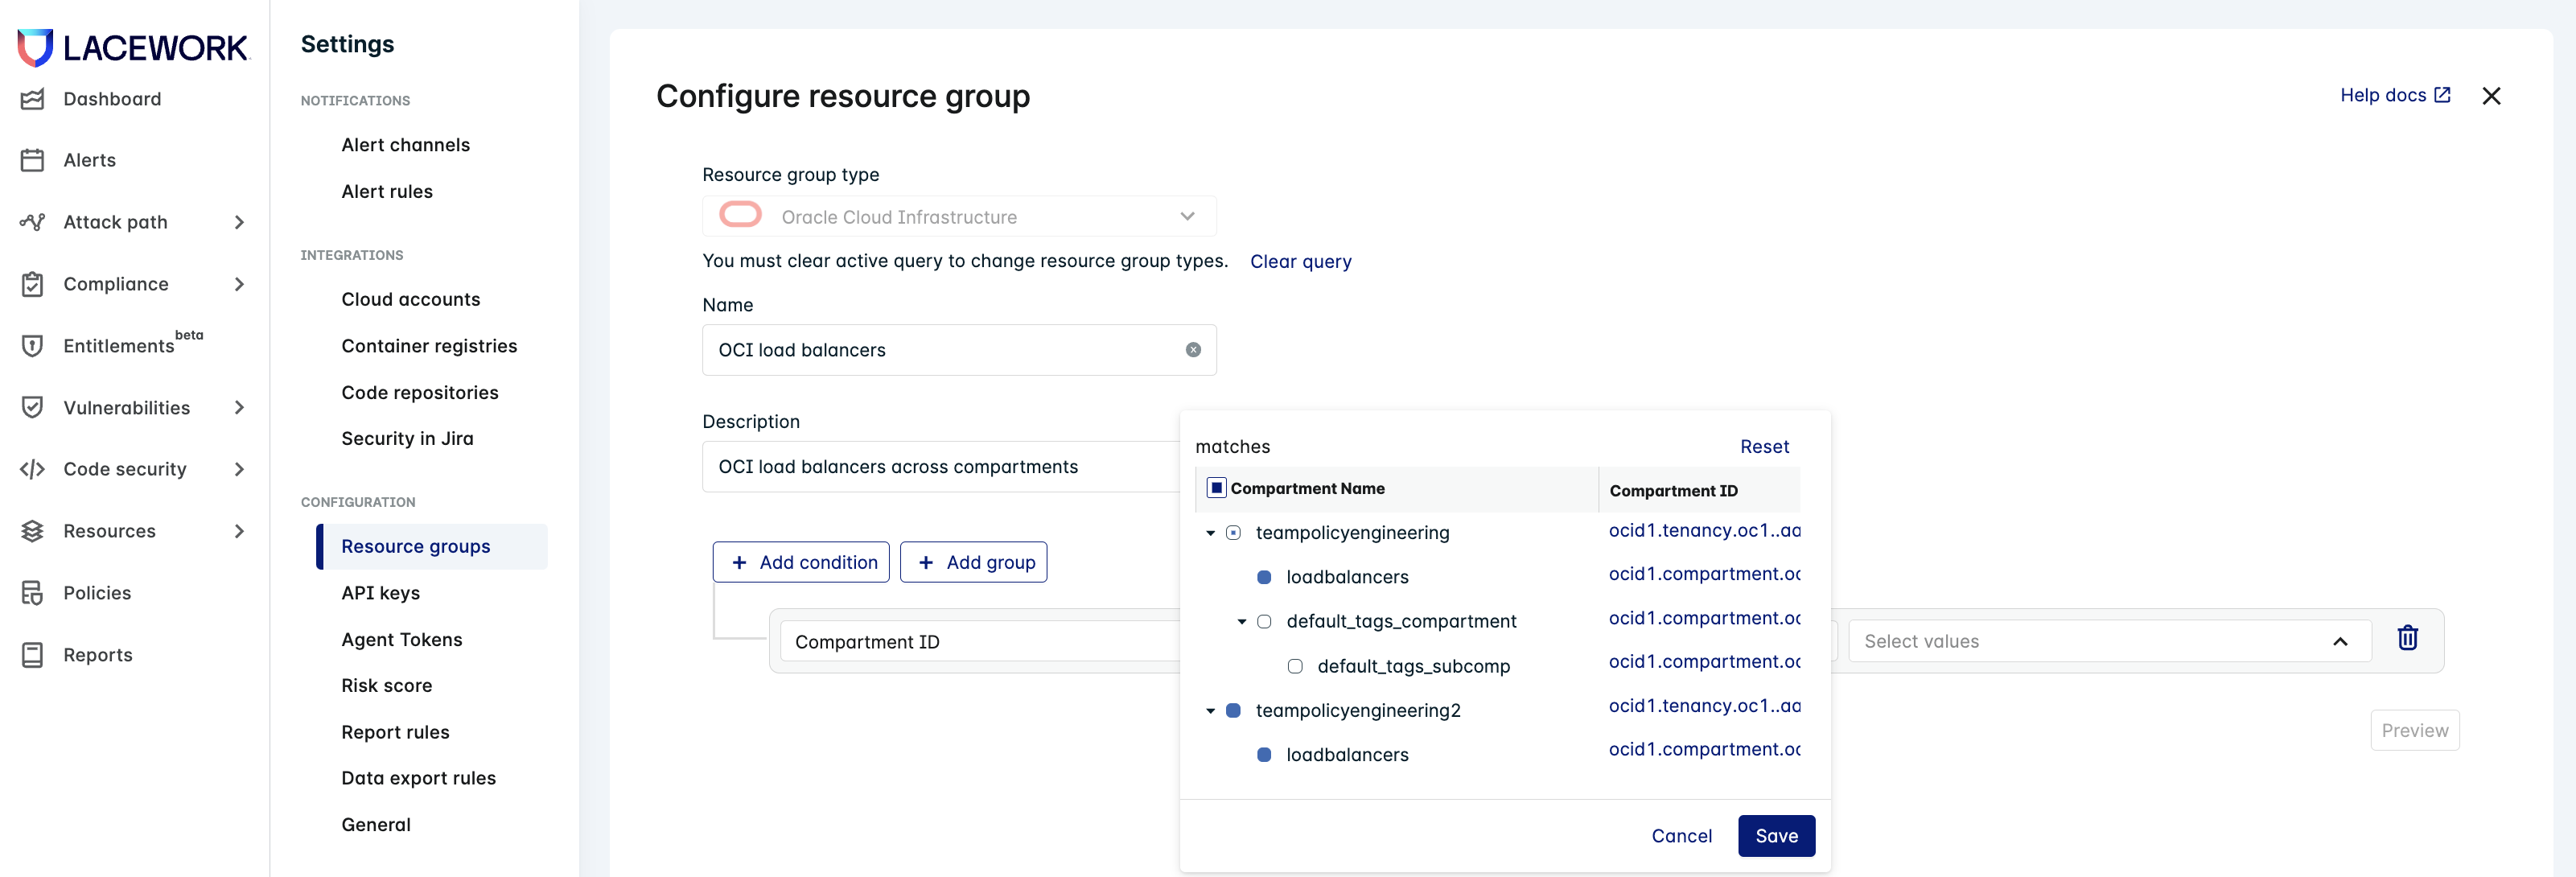
Task: Open Data export rules
Action: tap(418, 778)
